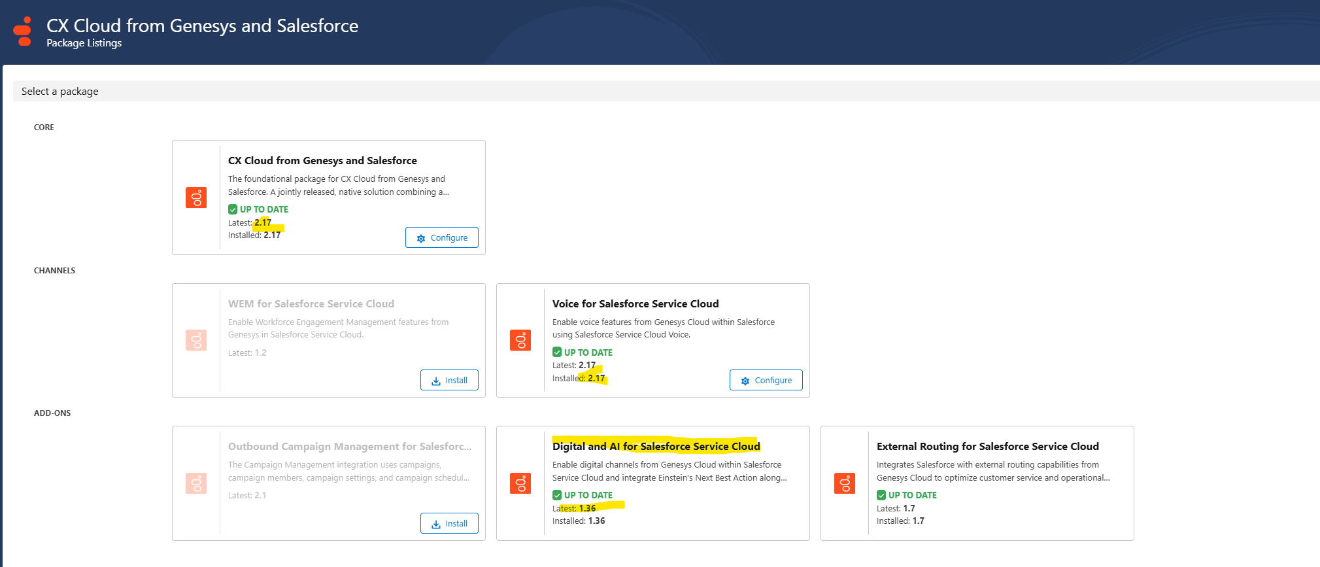Open External Routing for Salesforce title

click(987, 447)
